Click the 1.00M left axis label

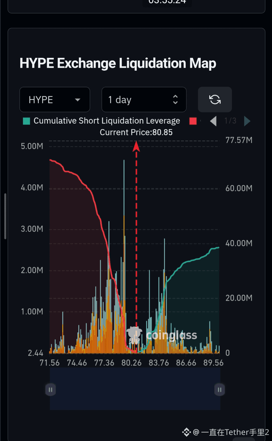click(32, 312)
